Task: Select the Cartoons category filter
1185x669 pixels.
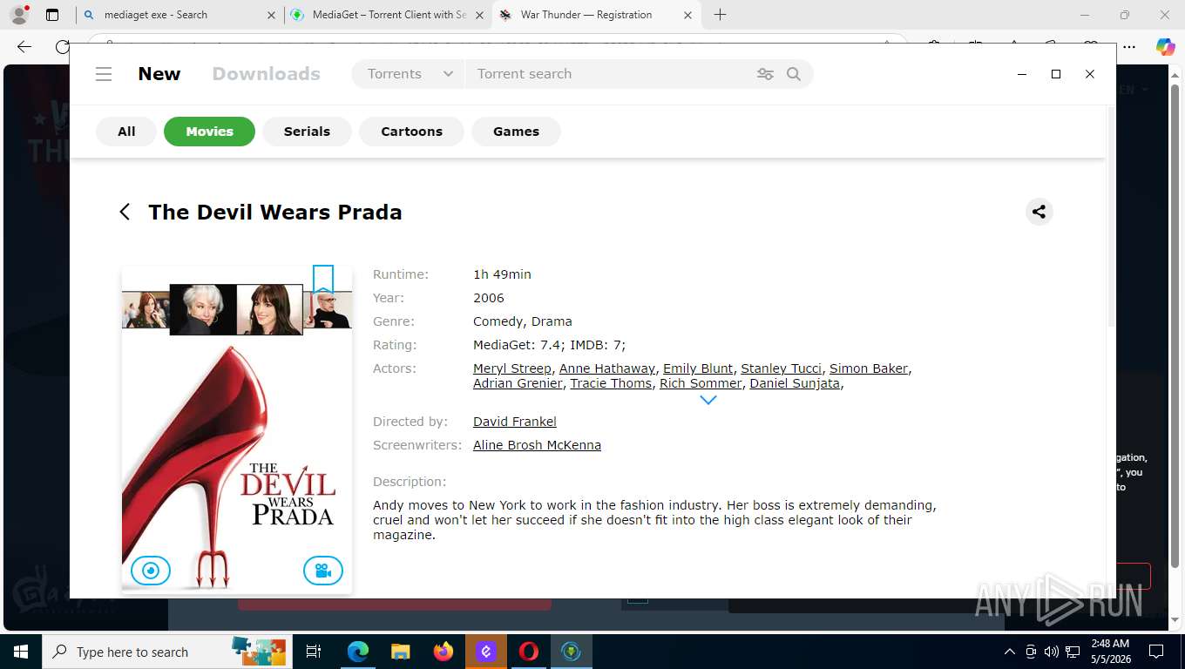Action: (x=411, y=132)
